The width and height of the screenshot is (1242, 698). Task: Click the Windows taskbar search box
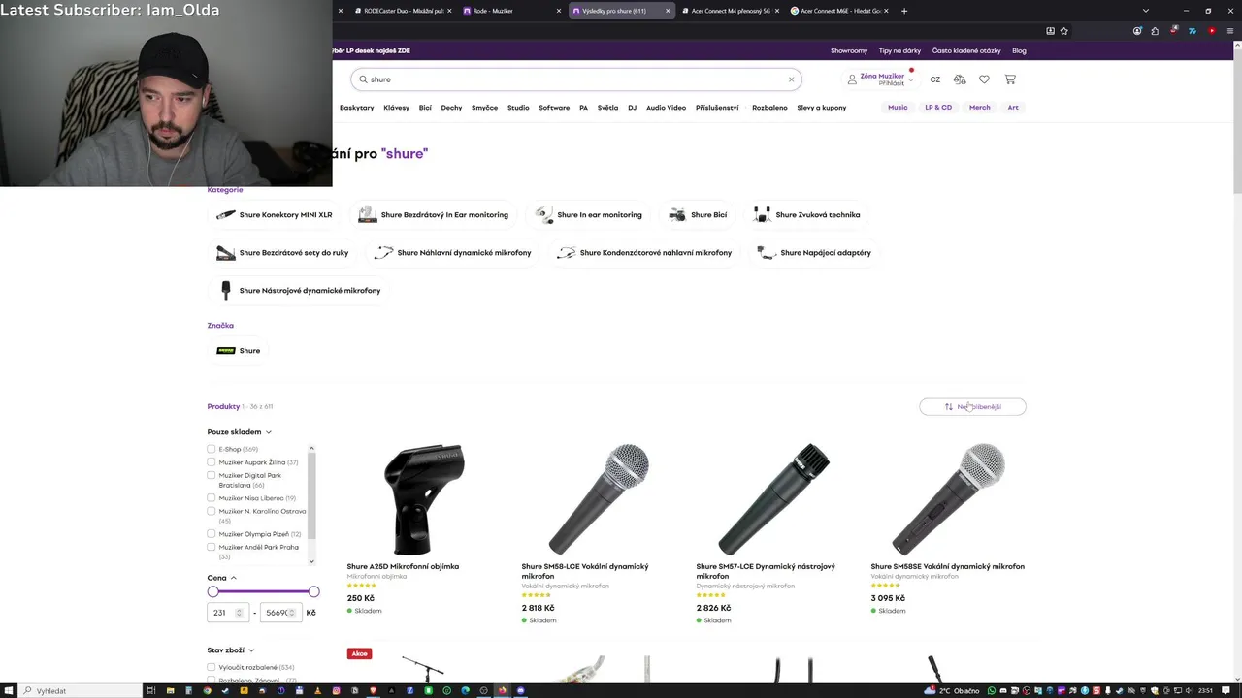click(80, 690)
